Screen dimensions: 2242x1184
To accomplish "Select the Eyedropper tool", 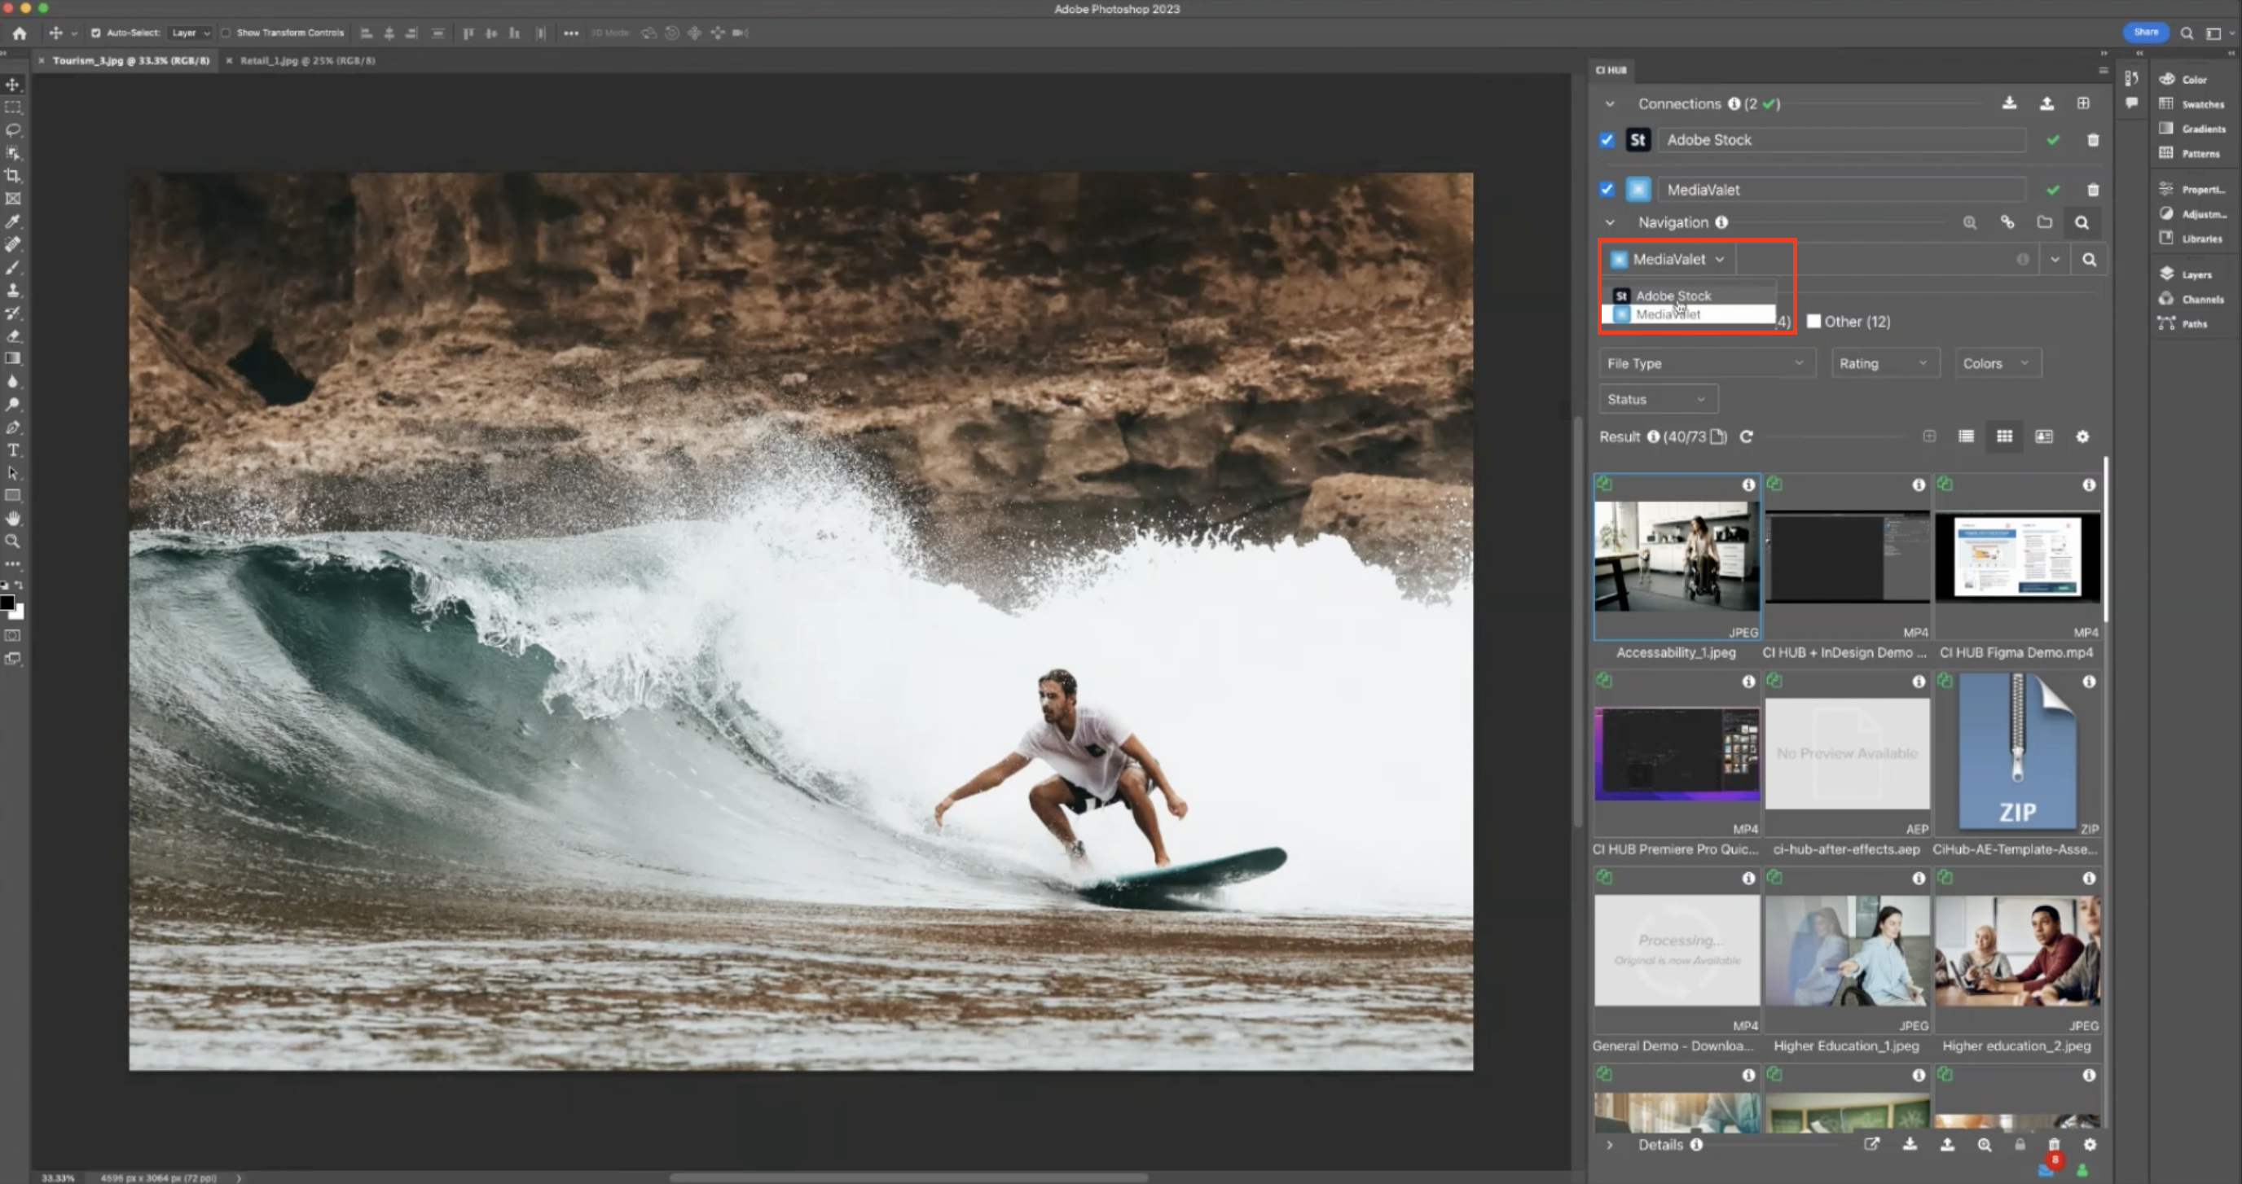I will click(x=13, y=221).
